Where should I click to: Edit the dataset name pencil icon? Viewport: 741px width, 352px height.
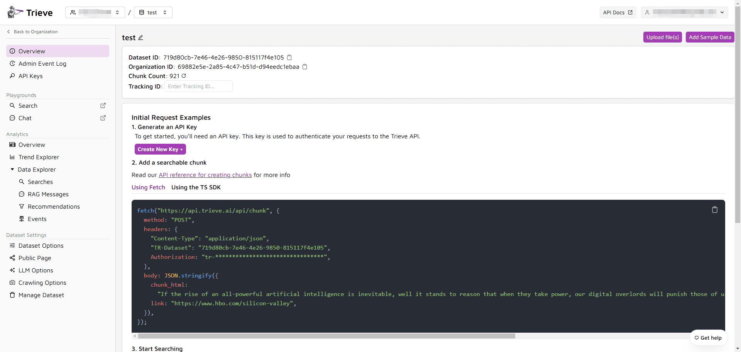141,37
